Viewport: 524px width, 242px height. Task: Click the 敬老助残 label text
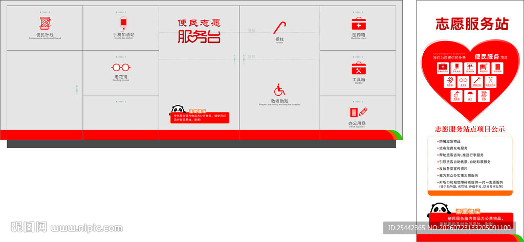coord(280,101)
